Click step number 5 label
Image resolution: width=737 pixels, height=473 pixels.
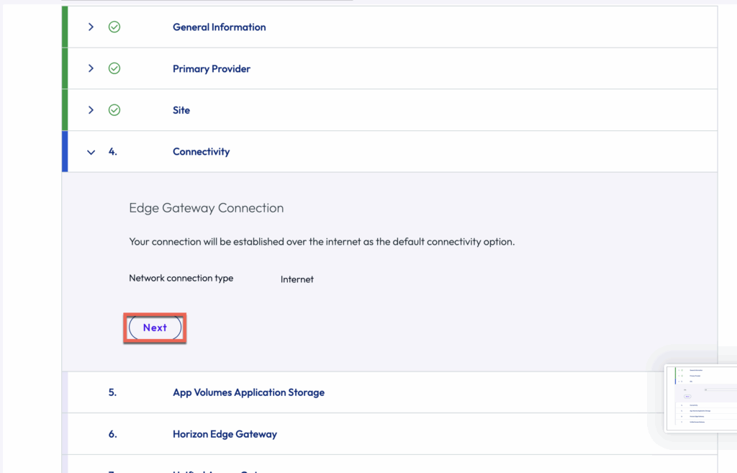click(x=113, y=392)
